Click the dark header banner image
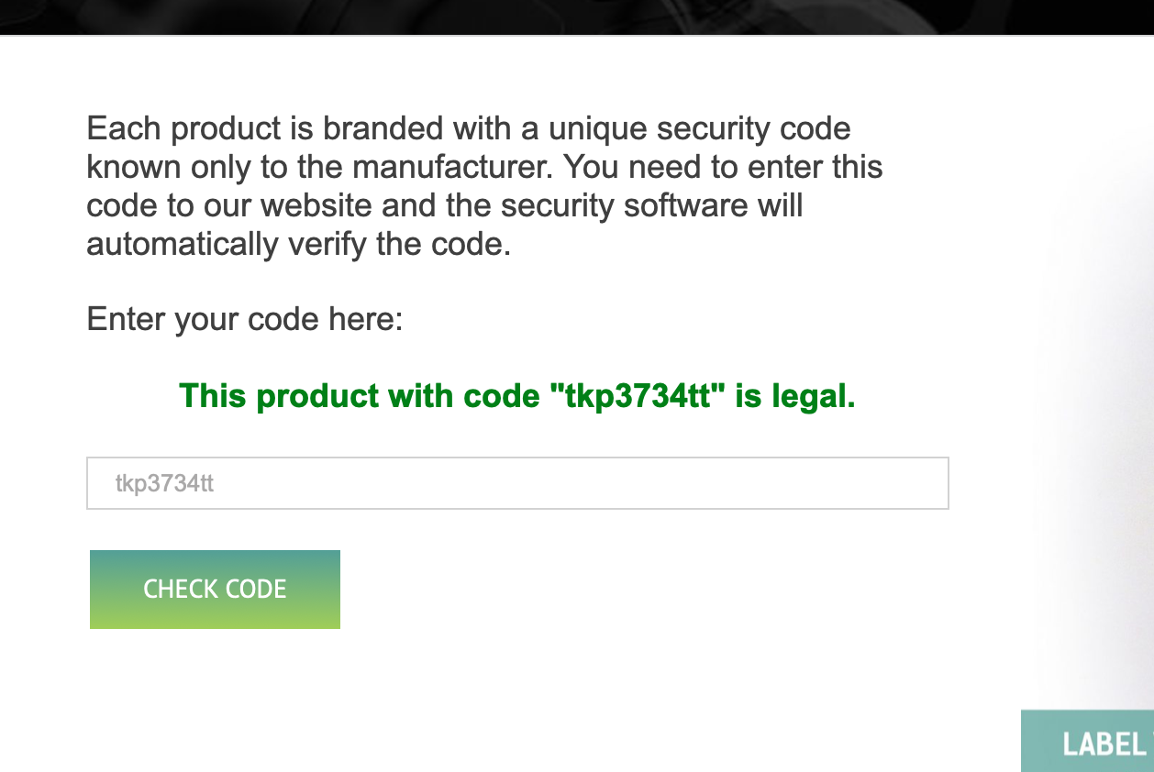1154x772 pixels. tap(576, 17)
